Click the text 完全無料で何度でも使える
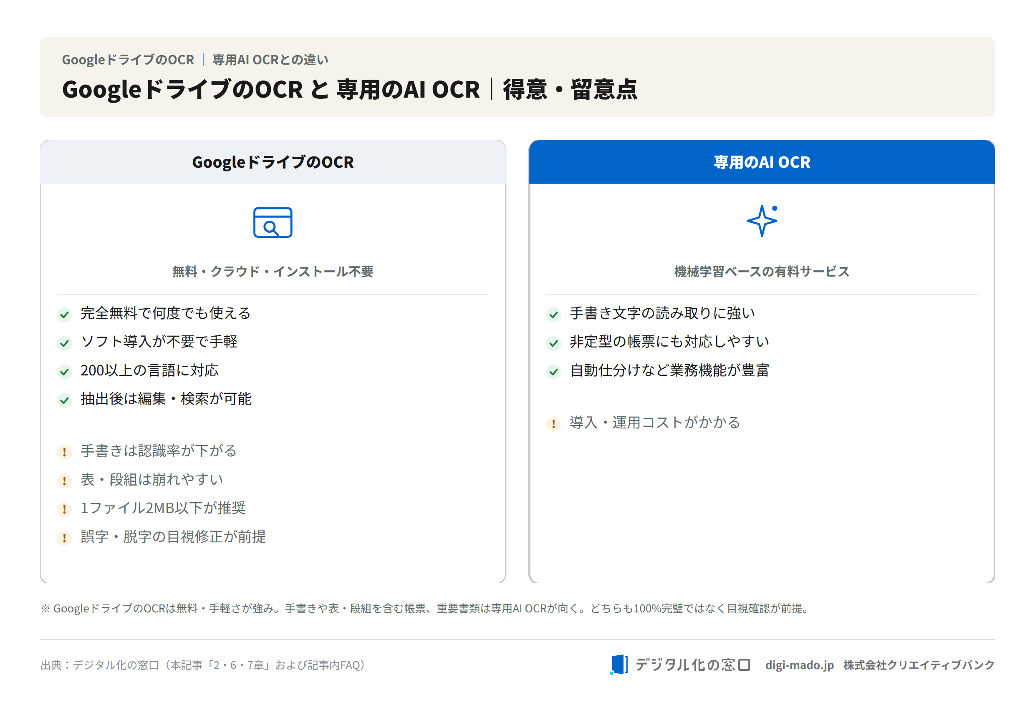This screenshot has height=715, width=1035. point(165,313)
